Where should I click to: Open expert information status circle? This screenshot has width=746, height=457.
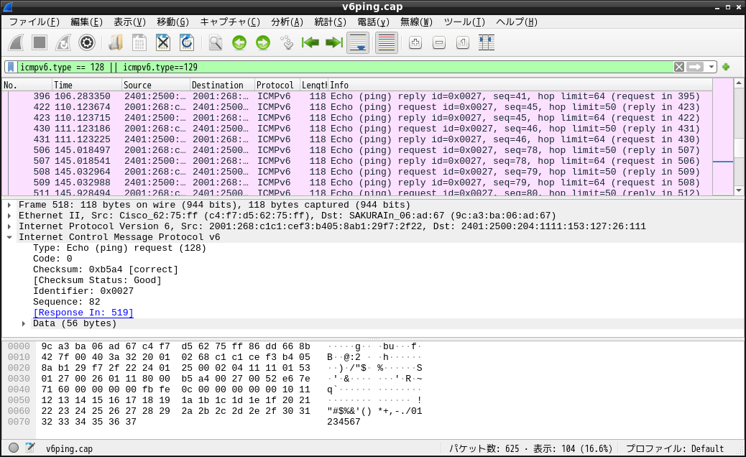14,448
